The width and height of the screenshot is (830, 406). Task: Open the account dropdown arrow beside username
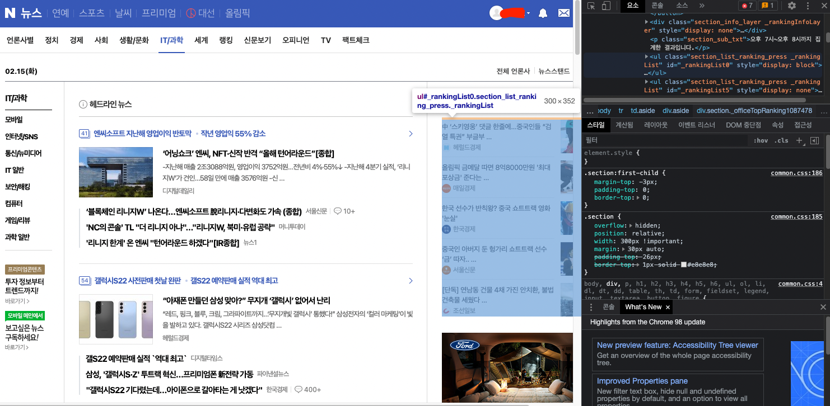coord(528,13)
